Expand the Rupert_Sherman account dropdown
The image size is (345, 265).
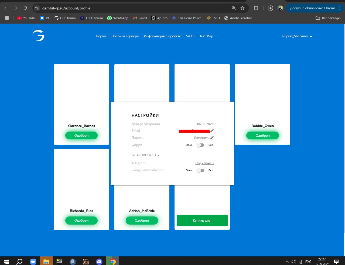297,36
